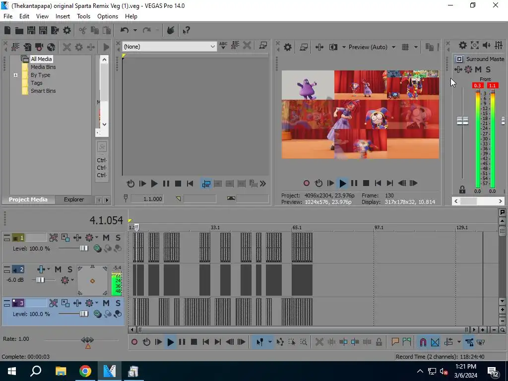Solo audio track 2

(70, 269)
